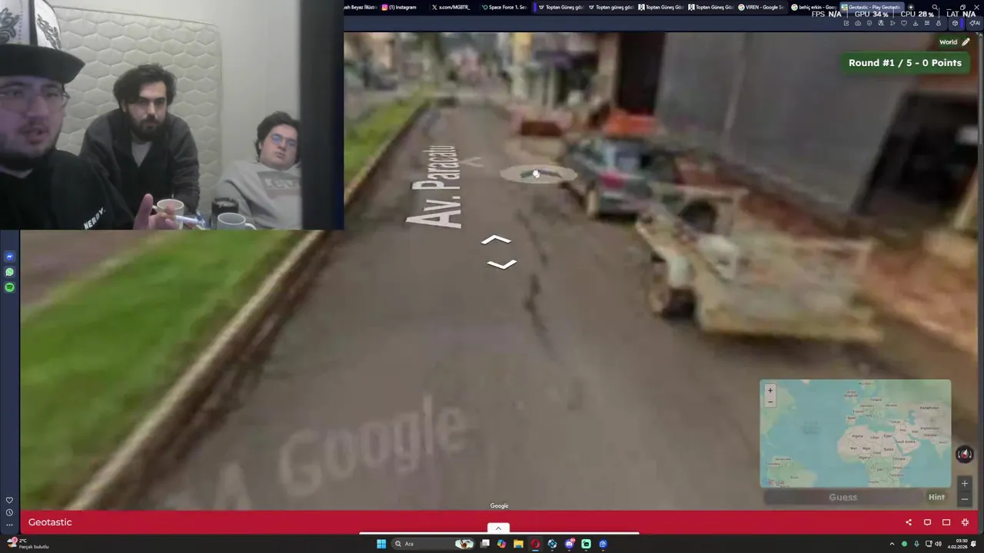Open the Messenger icon in browser sidebar
The height and width of the screenshot is (553, 984).
coord(9,257)
